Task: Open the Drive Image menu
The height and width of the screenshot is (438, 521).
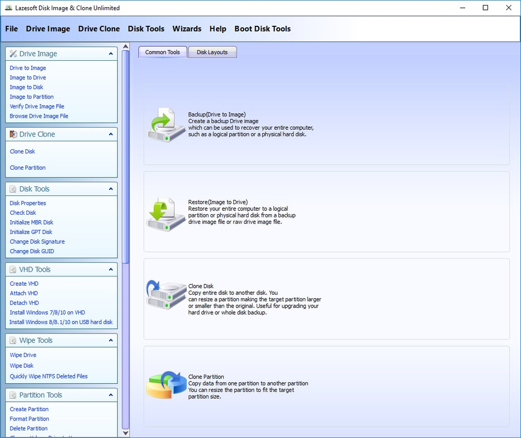Action: (48, 29)
